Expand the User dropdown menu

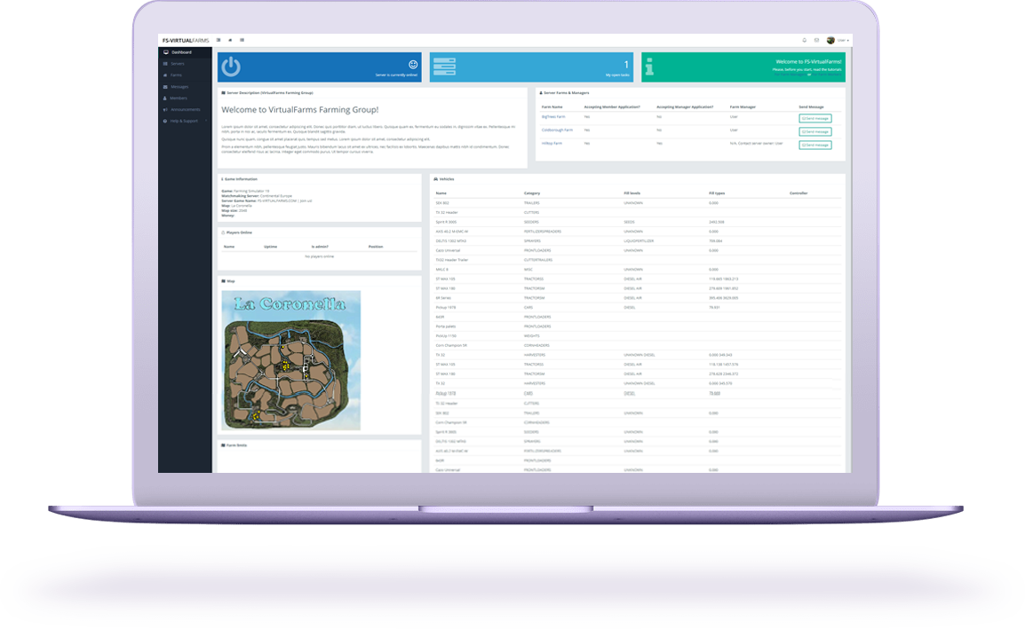(843, 41)
